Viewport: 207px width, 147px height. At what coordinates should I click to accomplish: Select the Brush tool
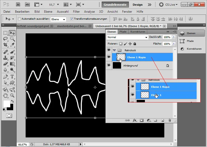[x=12, y=52]
